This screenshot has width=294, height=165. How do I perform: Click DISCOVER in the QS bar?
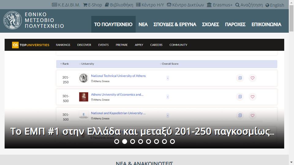84,45
